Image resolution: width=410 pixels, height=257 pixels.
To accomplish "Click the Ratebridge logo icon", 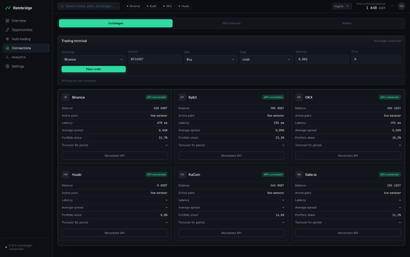I will (8, 8).
